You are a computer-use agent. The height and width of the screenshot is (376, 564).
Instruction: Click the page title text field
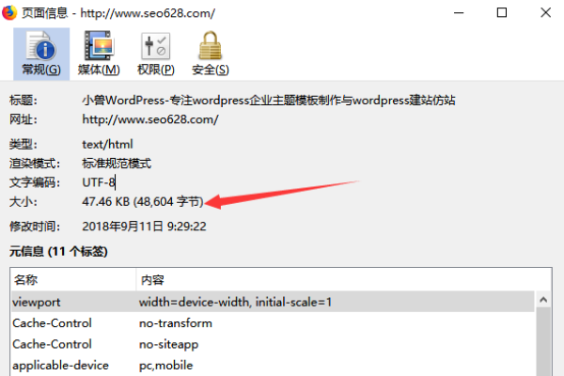tap(268, 100)
